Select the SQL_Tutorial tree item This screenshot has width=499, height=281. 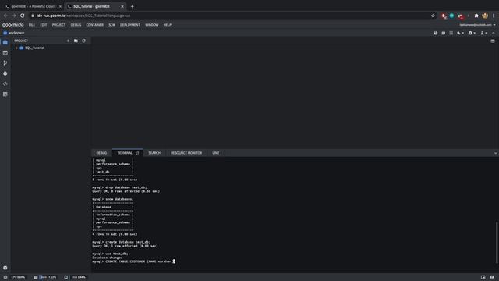click(34, 48)
